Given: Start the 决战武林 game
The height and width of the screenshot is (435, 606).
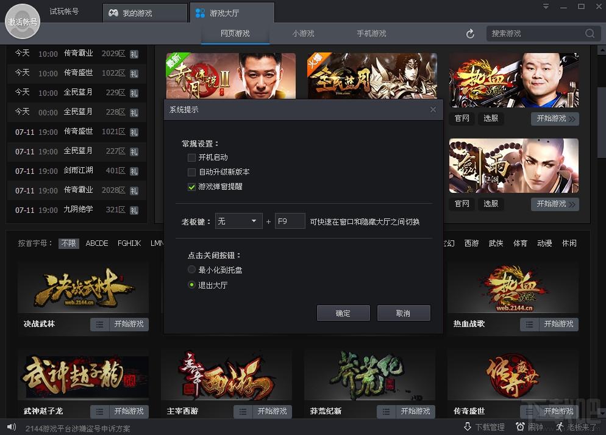Looking at the screenshot, I should pos(129,325).
